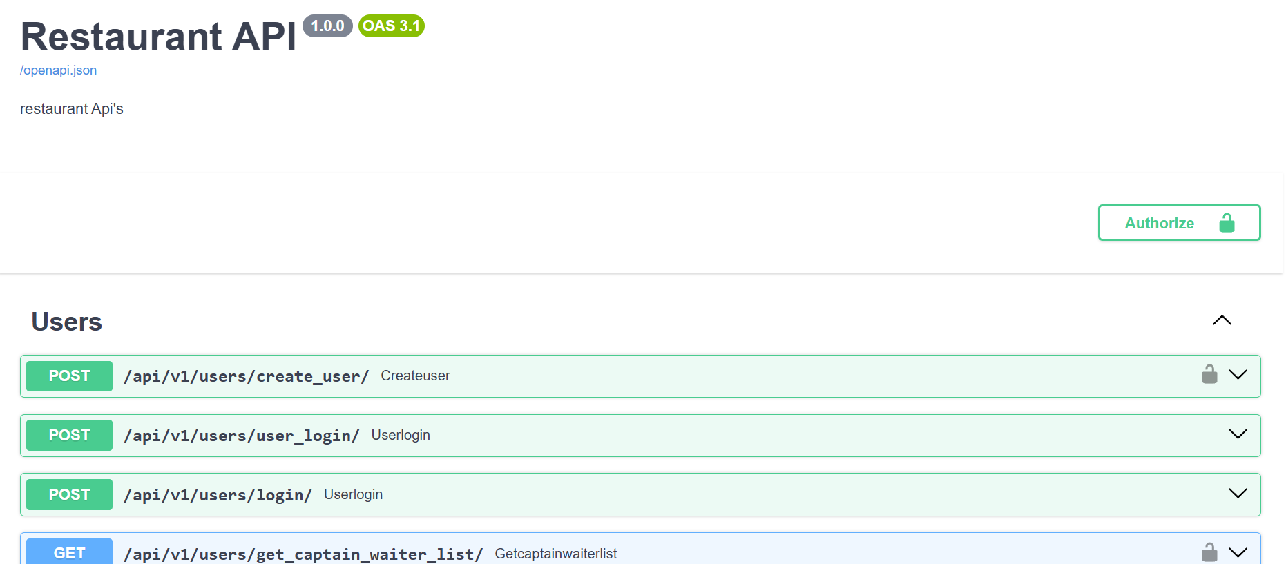This screenshot has width=1286, height=564.
Task: Click the 1.0.0 version badge
Action: (x=327, y=26)
